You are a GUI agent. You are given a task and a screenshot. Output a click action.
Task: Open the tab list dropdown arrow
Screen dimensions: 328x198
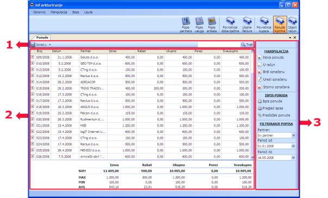pos(290,38)
